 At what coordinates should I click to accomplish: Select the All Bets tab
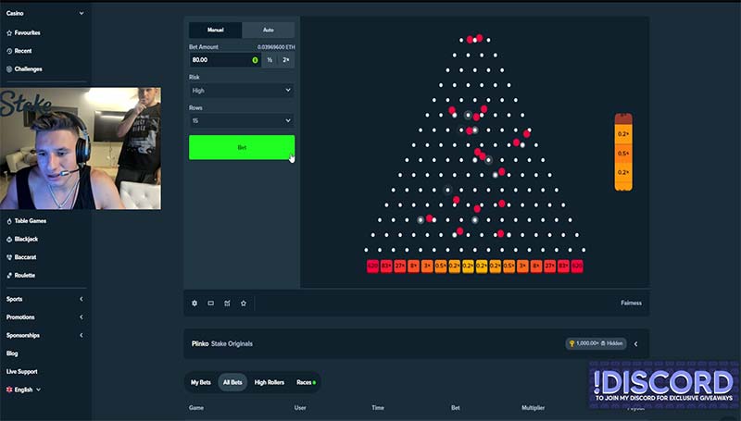[232, 382]
